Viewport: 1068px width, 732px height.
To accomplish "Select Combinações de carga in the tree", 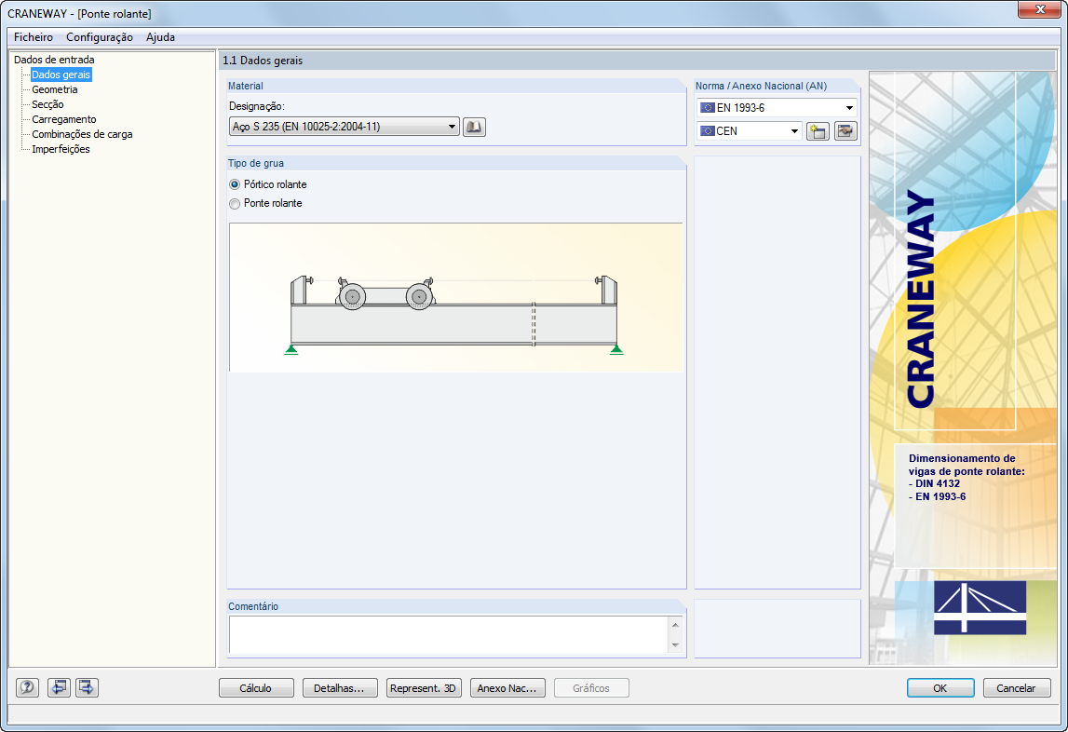I will pos(82,134).
